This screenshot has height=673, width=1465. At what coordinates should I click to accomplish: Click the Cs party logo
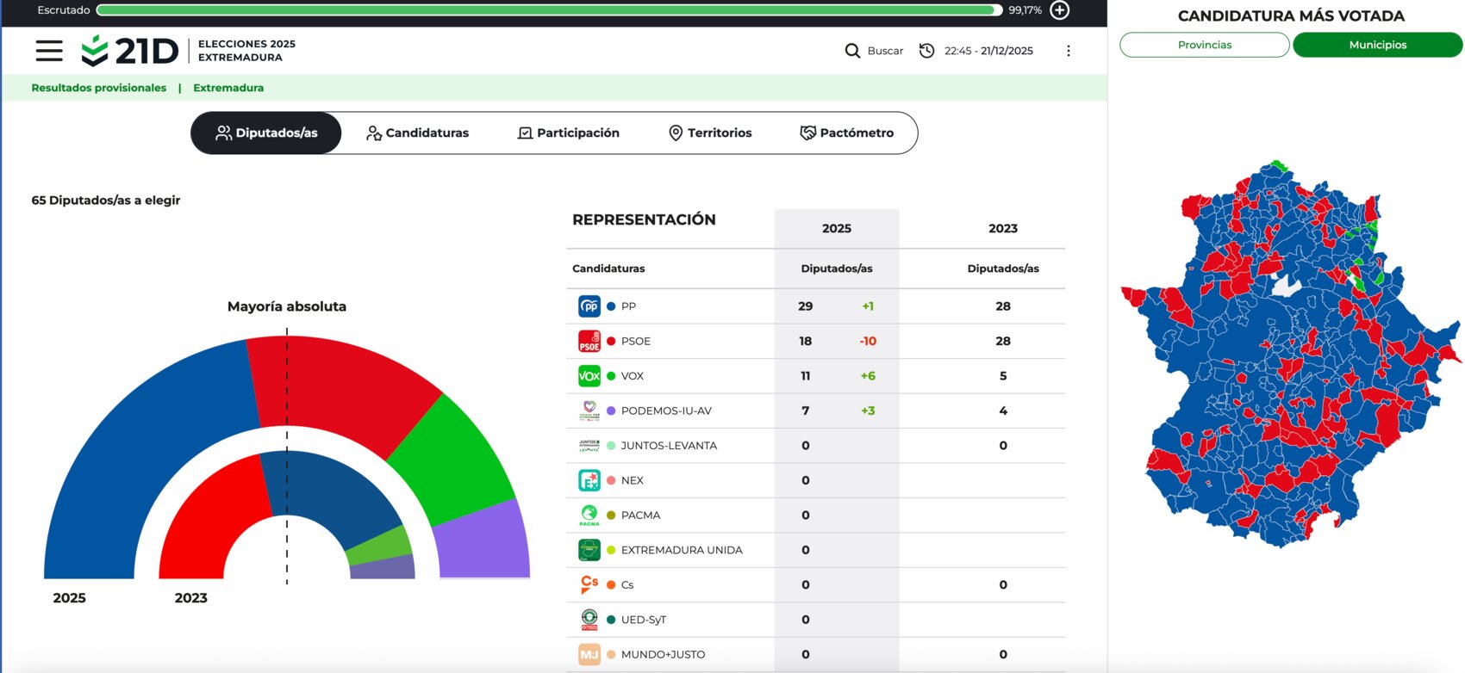tap(589, 585)
